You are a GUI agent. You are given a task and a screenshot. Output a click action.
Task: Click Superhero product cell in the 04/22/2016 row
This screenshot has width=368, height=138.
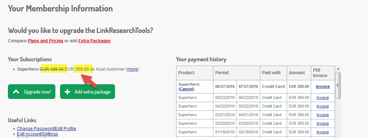coord(195,106)
